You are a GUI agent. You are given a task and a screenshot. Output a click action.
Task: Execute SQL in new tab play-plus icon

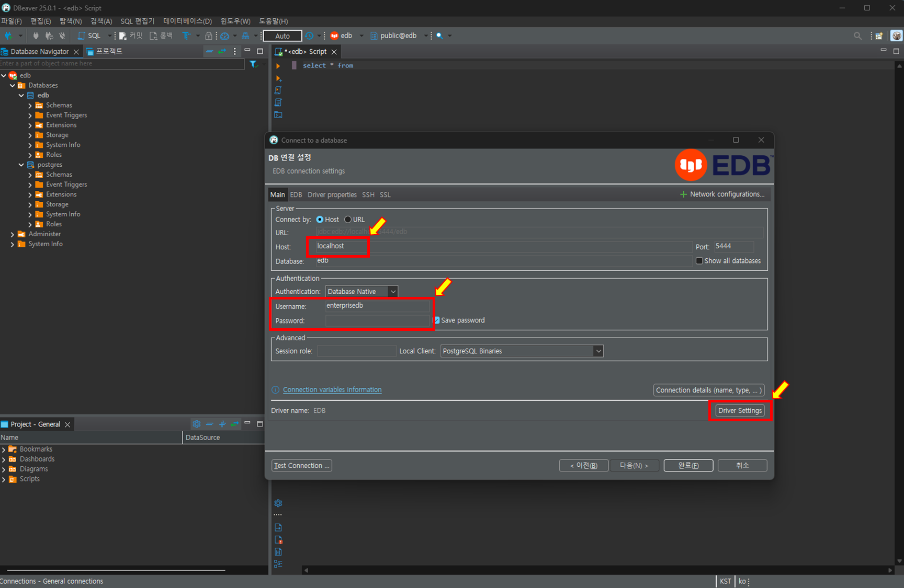pos(278,78)
